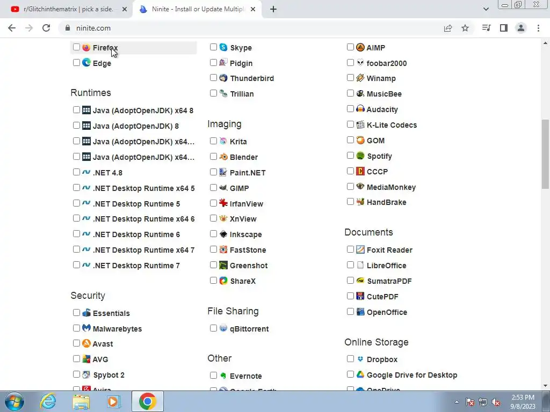Click the taskbar clock
This screenshot has width=550, height=412.
(x=523, y=402)
